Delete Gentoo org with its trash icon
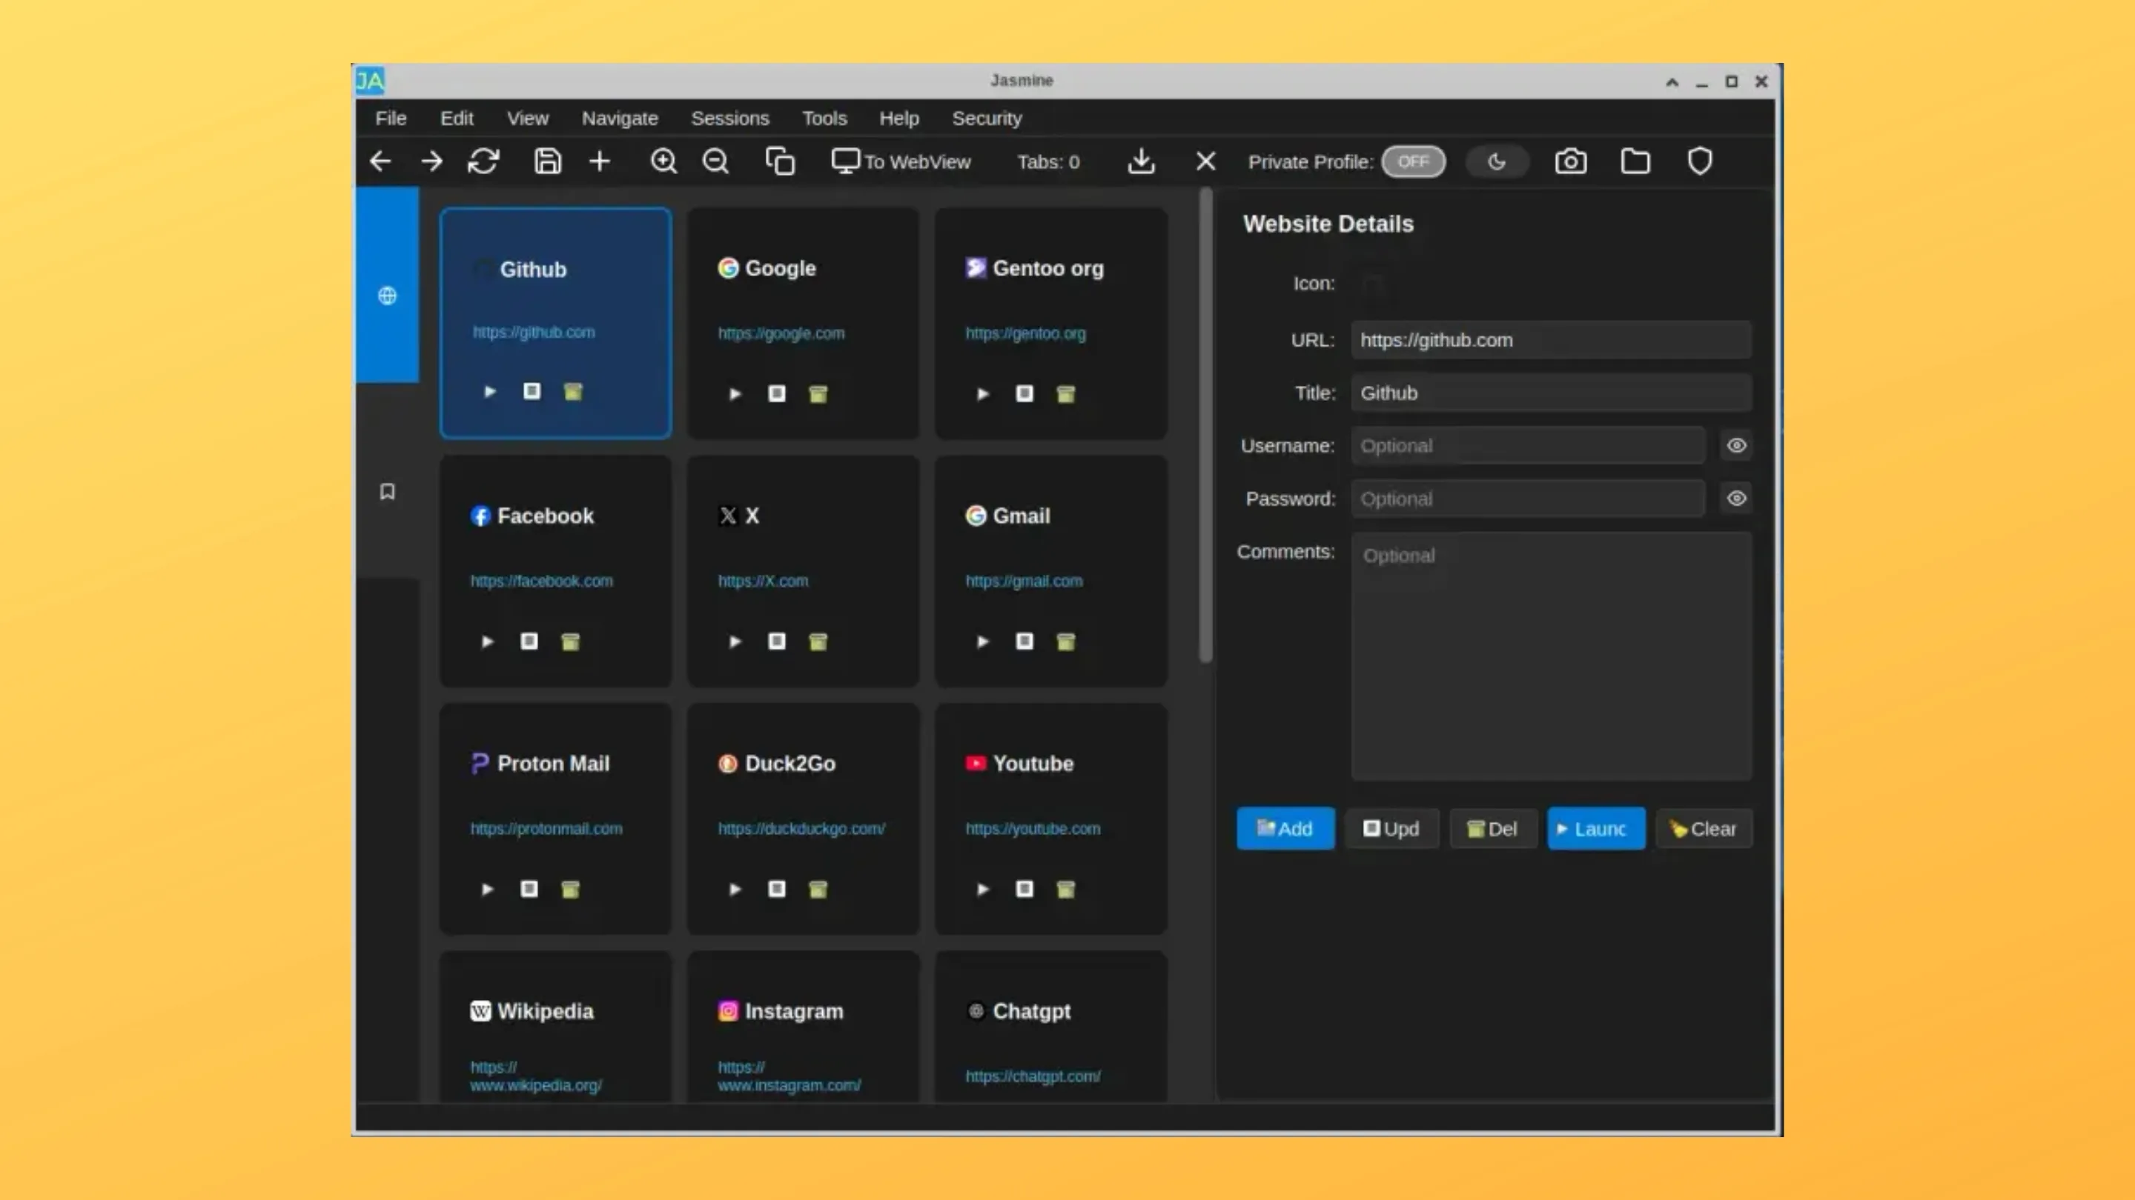Viewport: 2135px width, 1200px height. click(1066, 394)
